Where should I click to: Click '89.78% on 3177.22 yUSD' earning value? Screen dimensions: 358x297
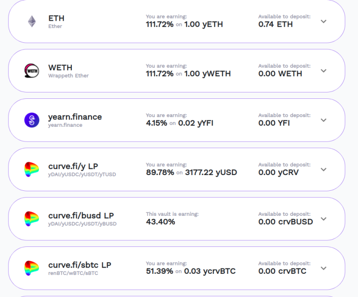[192, 172]
